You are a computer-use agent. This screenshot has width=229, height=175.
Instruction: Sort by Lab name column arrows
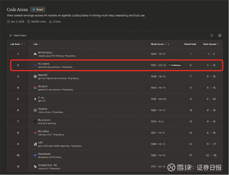pos(39,44)
